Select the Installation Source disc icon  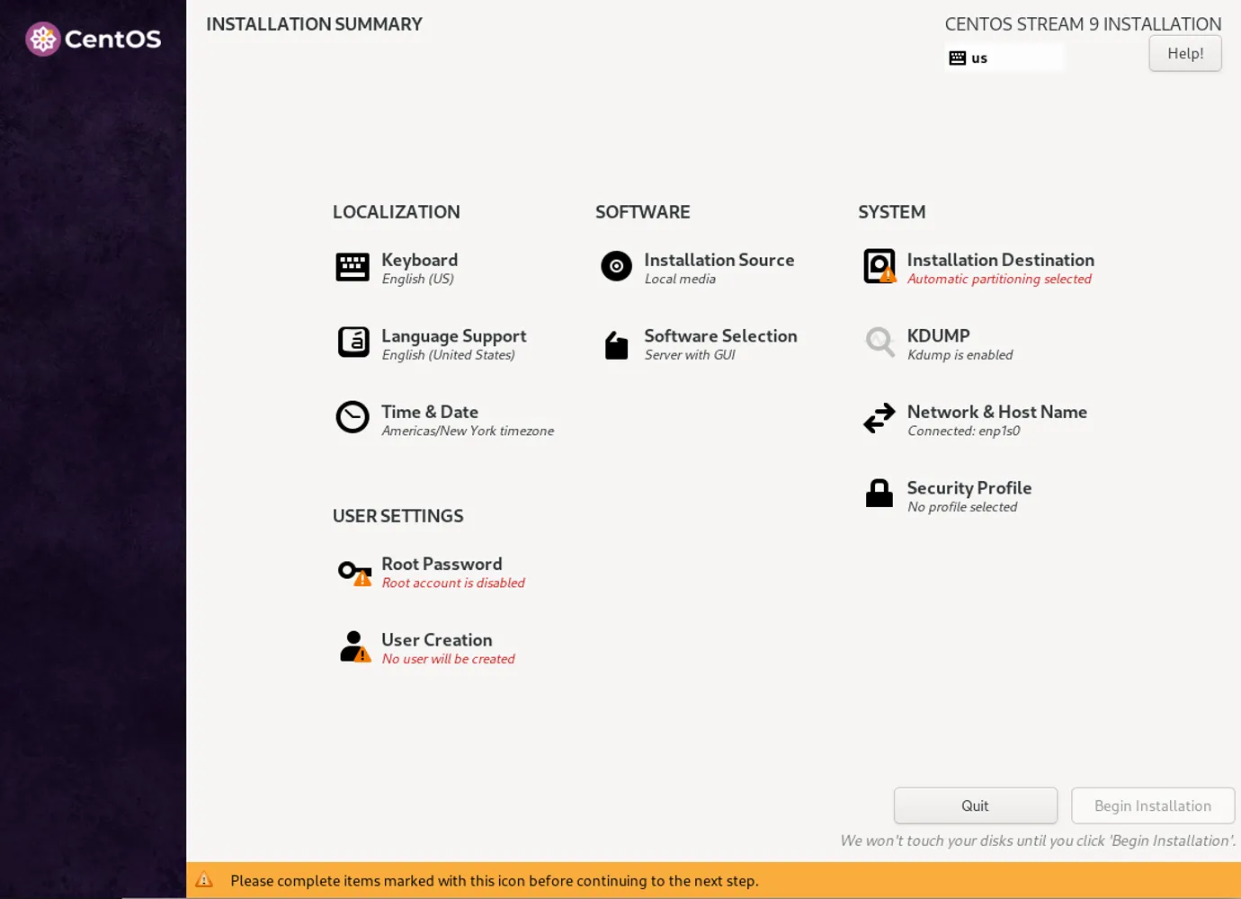coord(616,266)
